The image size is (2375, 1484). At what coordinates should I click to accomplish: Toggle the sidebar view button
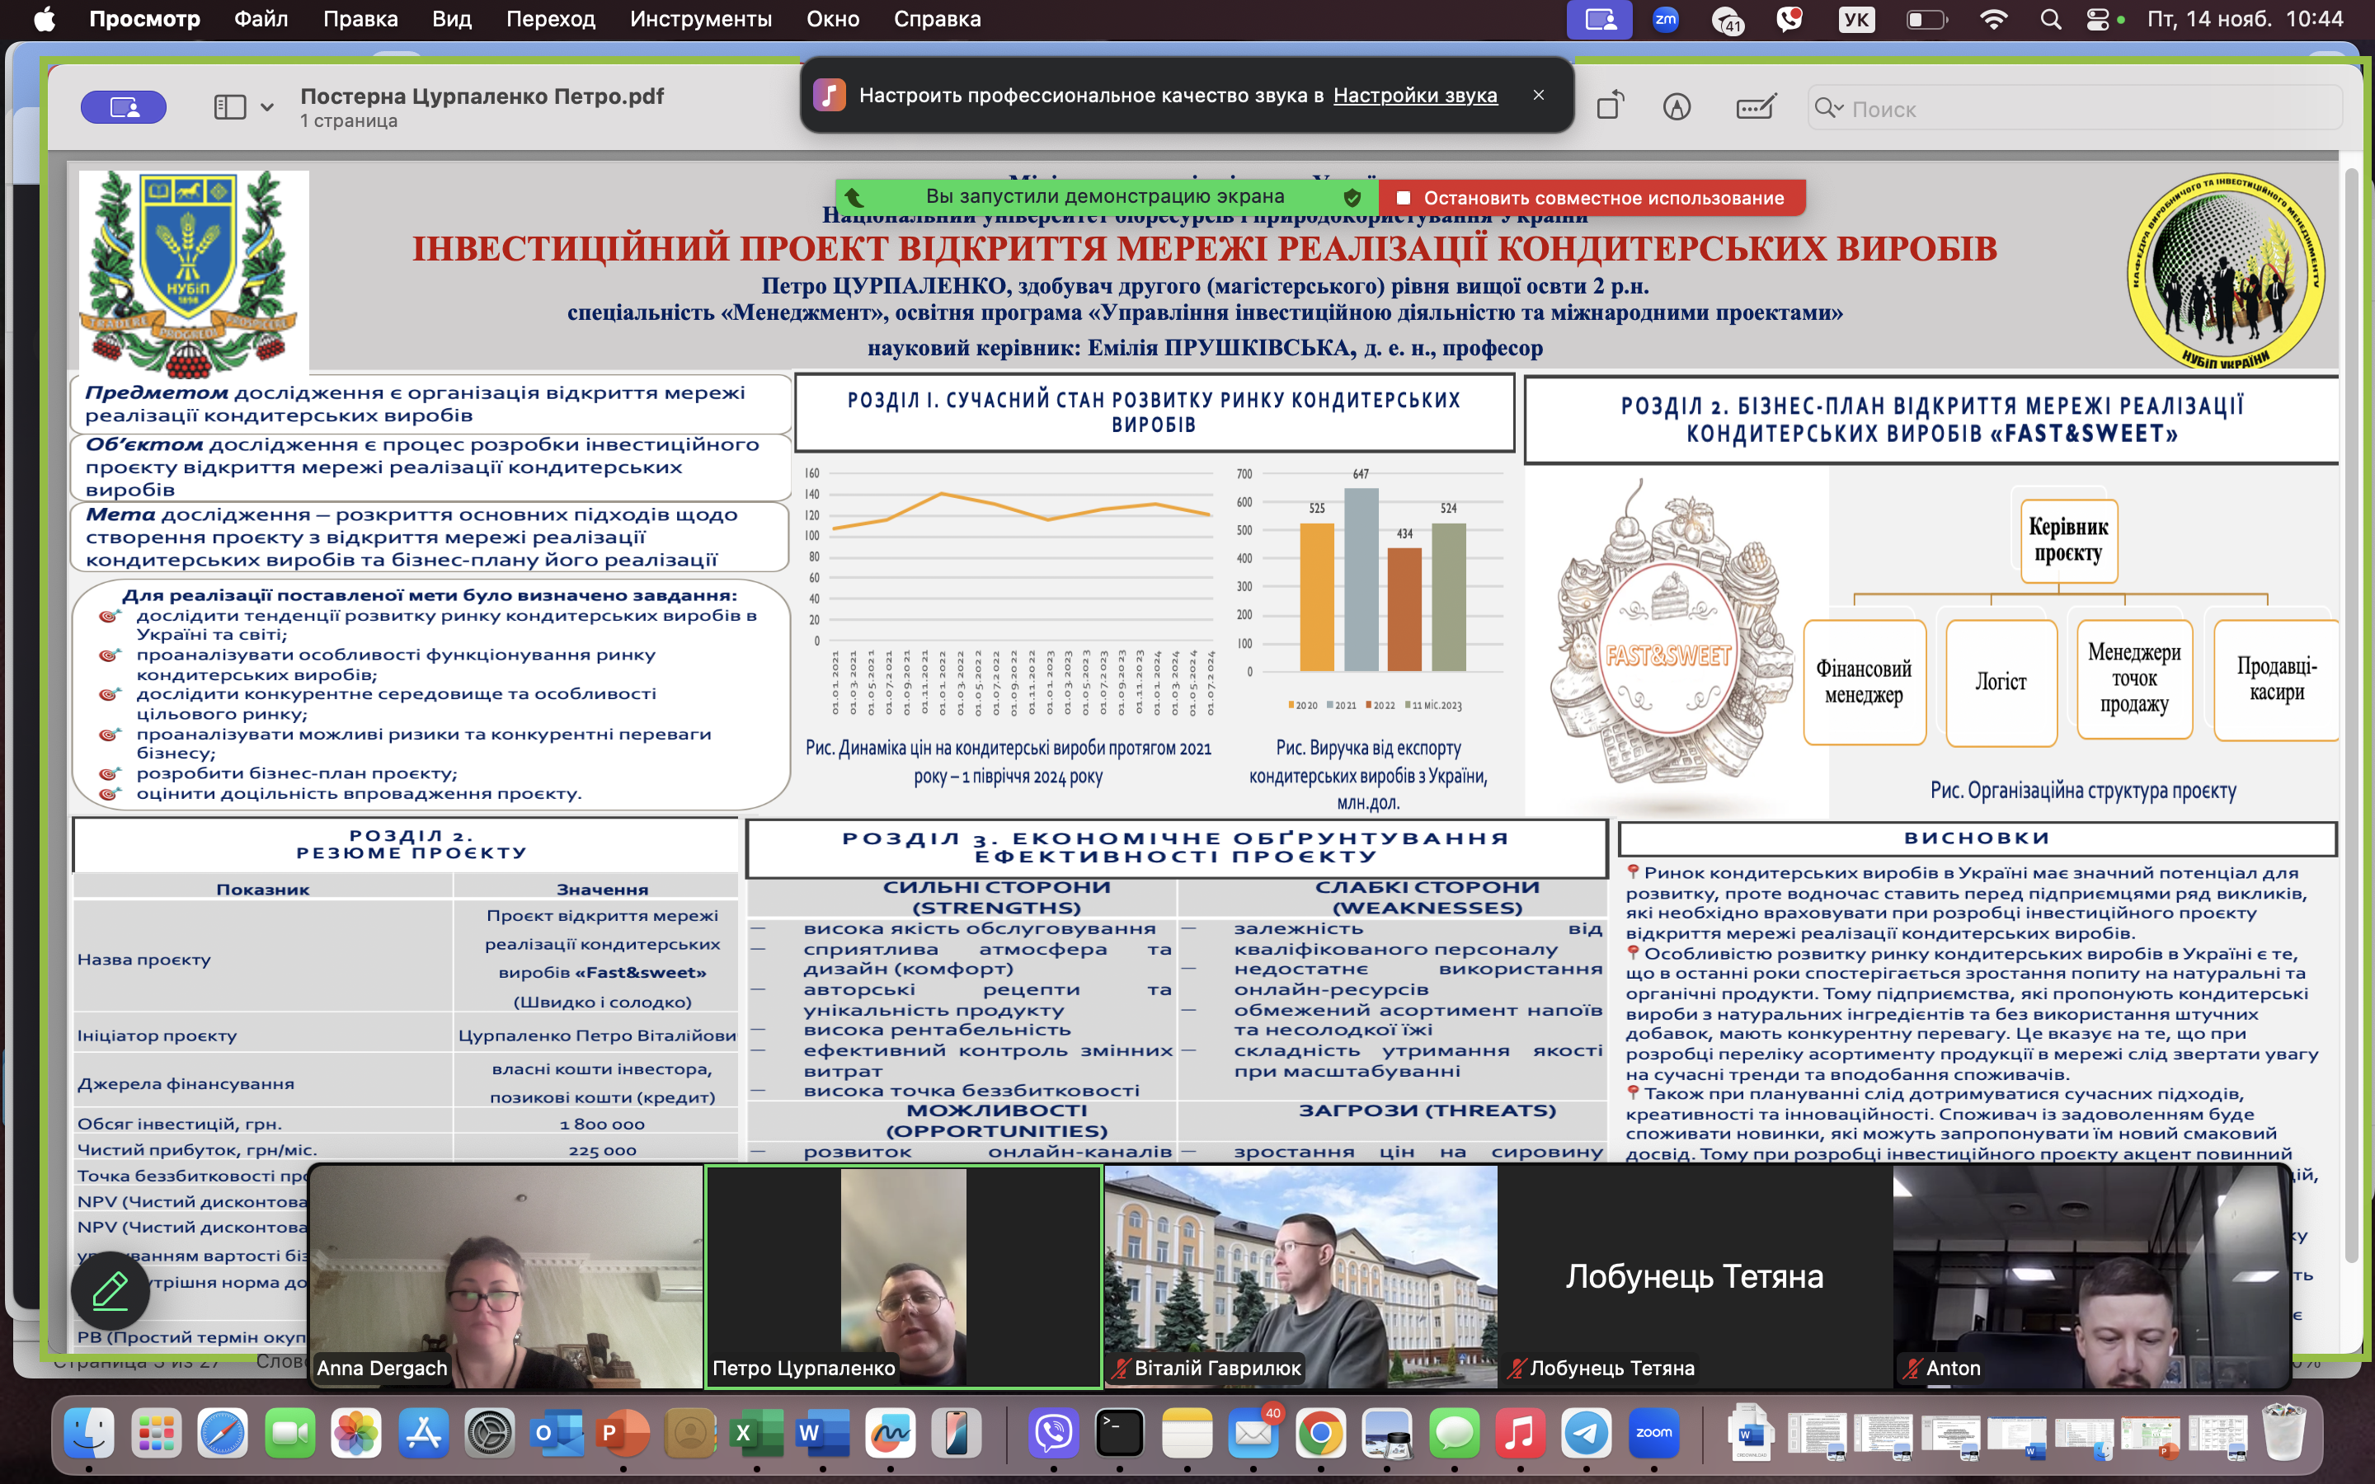click(x=229, y=107)
